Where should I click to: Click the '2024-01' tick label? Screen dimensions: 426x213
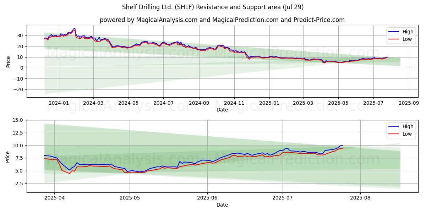coord(59,103)
